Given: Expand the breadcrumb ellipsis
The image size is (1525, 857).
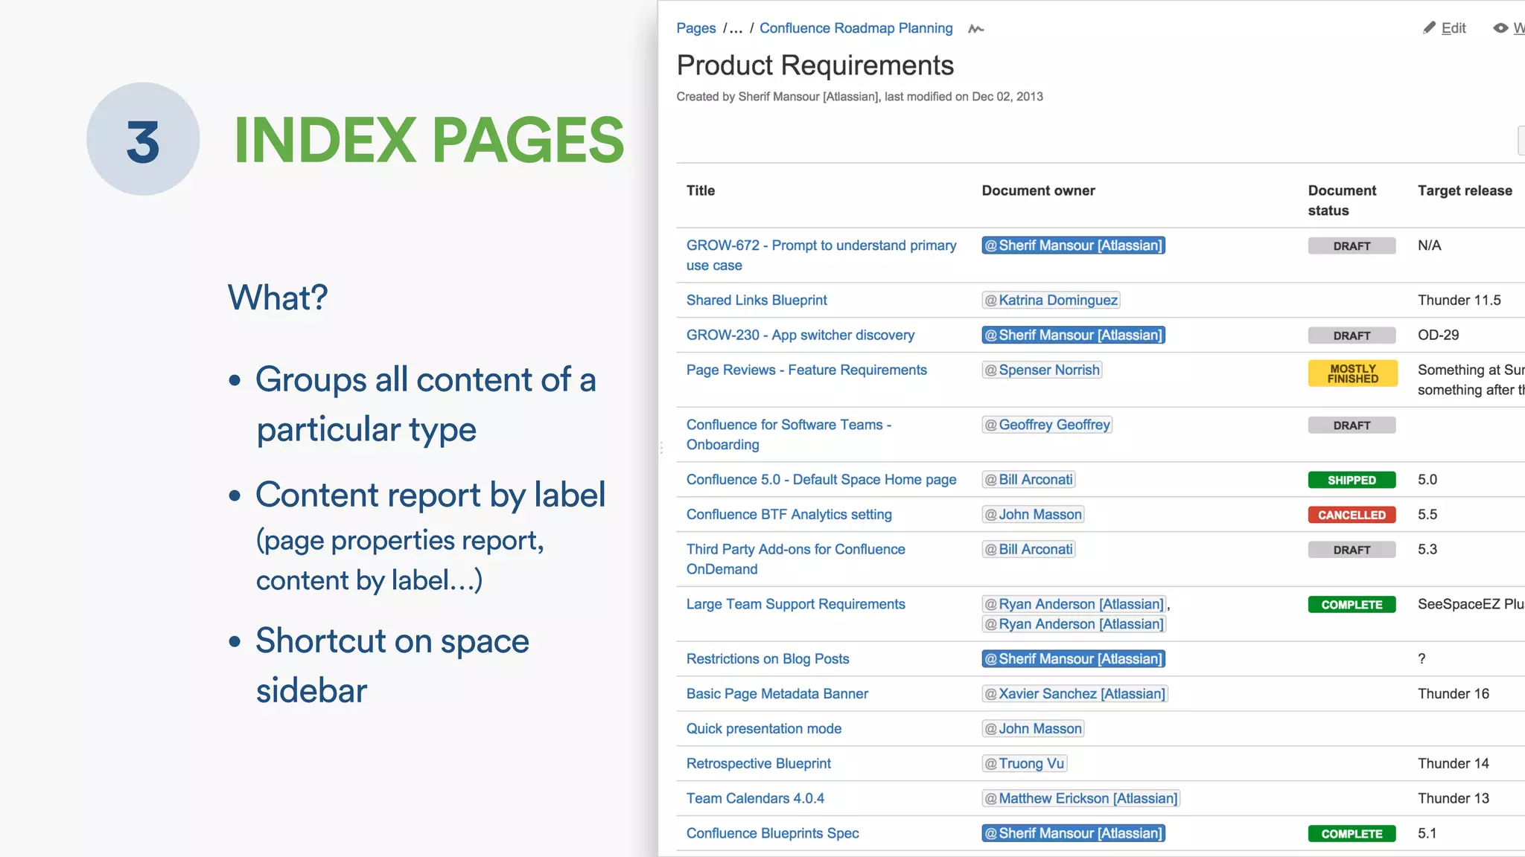Looking at the screenshot, I should (x=735, y=28).
